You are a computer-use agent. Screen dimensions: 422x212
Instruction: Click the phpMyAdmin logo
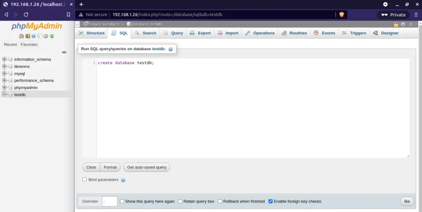point(37,26)
